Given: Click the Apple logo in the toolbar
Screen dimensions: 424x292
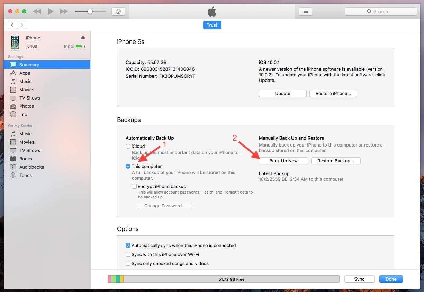Looking at the screenshot, I should click(x=212, y=11).
